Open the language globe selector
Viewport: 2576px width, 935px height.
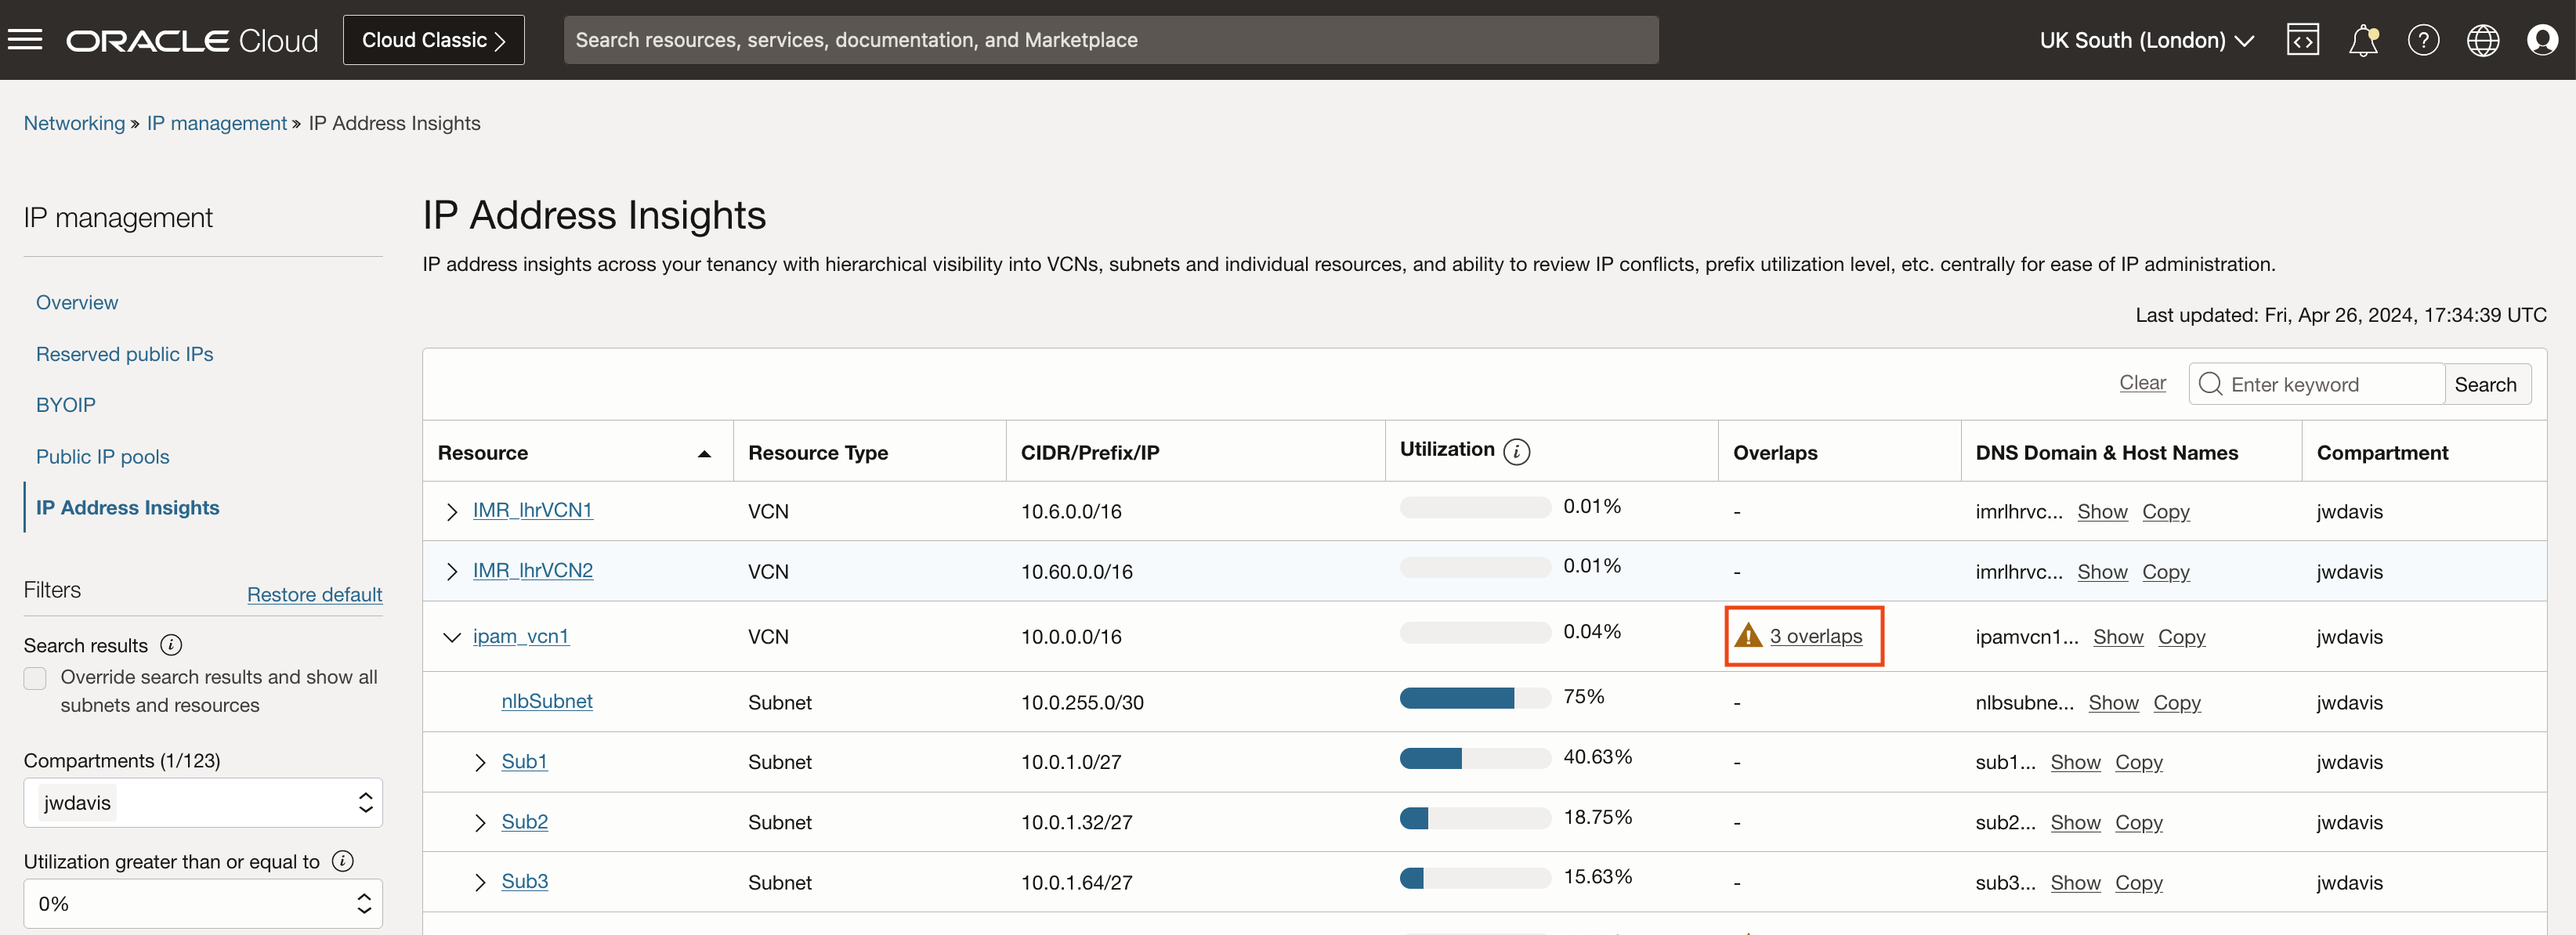pos(2483,40)
